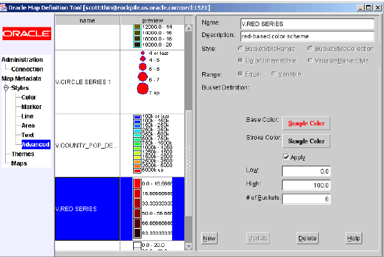Select Connection in the tree
The height and width of the screenshot is (257, 384).
27,69
